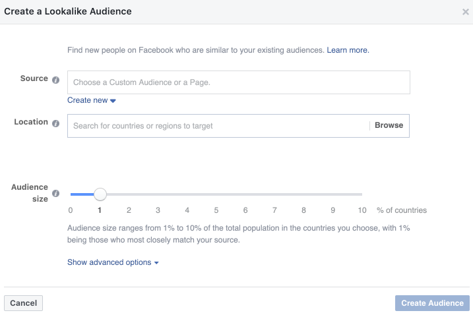The width and height of the screenshot is (473, 315).
Task: Click the Browse locations button
Action: 389,125
